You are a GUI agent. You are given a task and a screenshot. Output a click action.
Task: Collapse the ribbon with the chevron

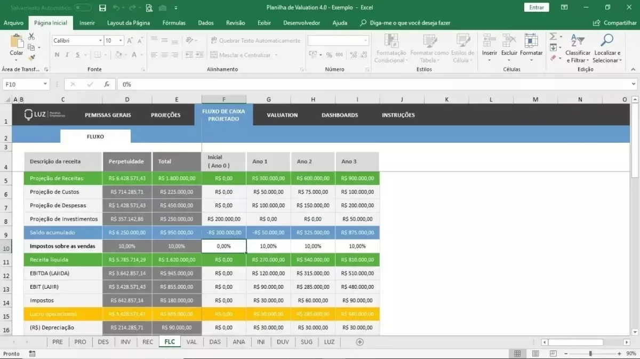pos(634,69)
